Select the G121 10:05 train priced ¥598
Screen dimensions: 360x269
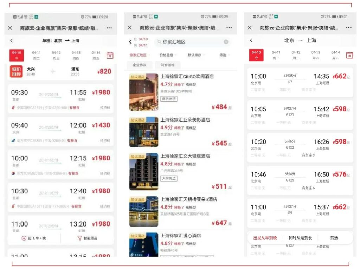(300, 115)
